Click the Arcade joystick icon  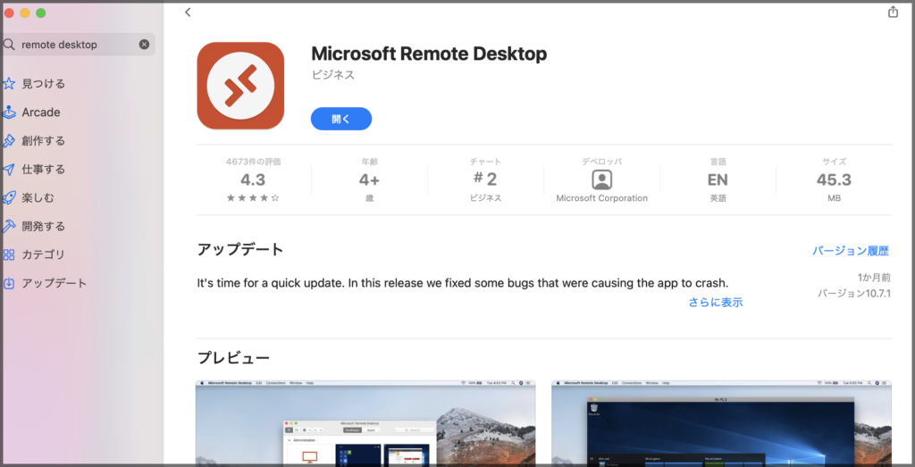point(9,112)
